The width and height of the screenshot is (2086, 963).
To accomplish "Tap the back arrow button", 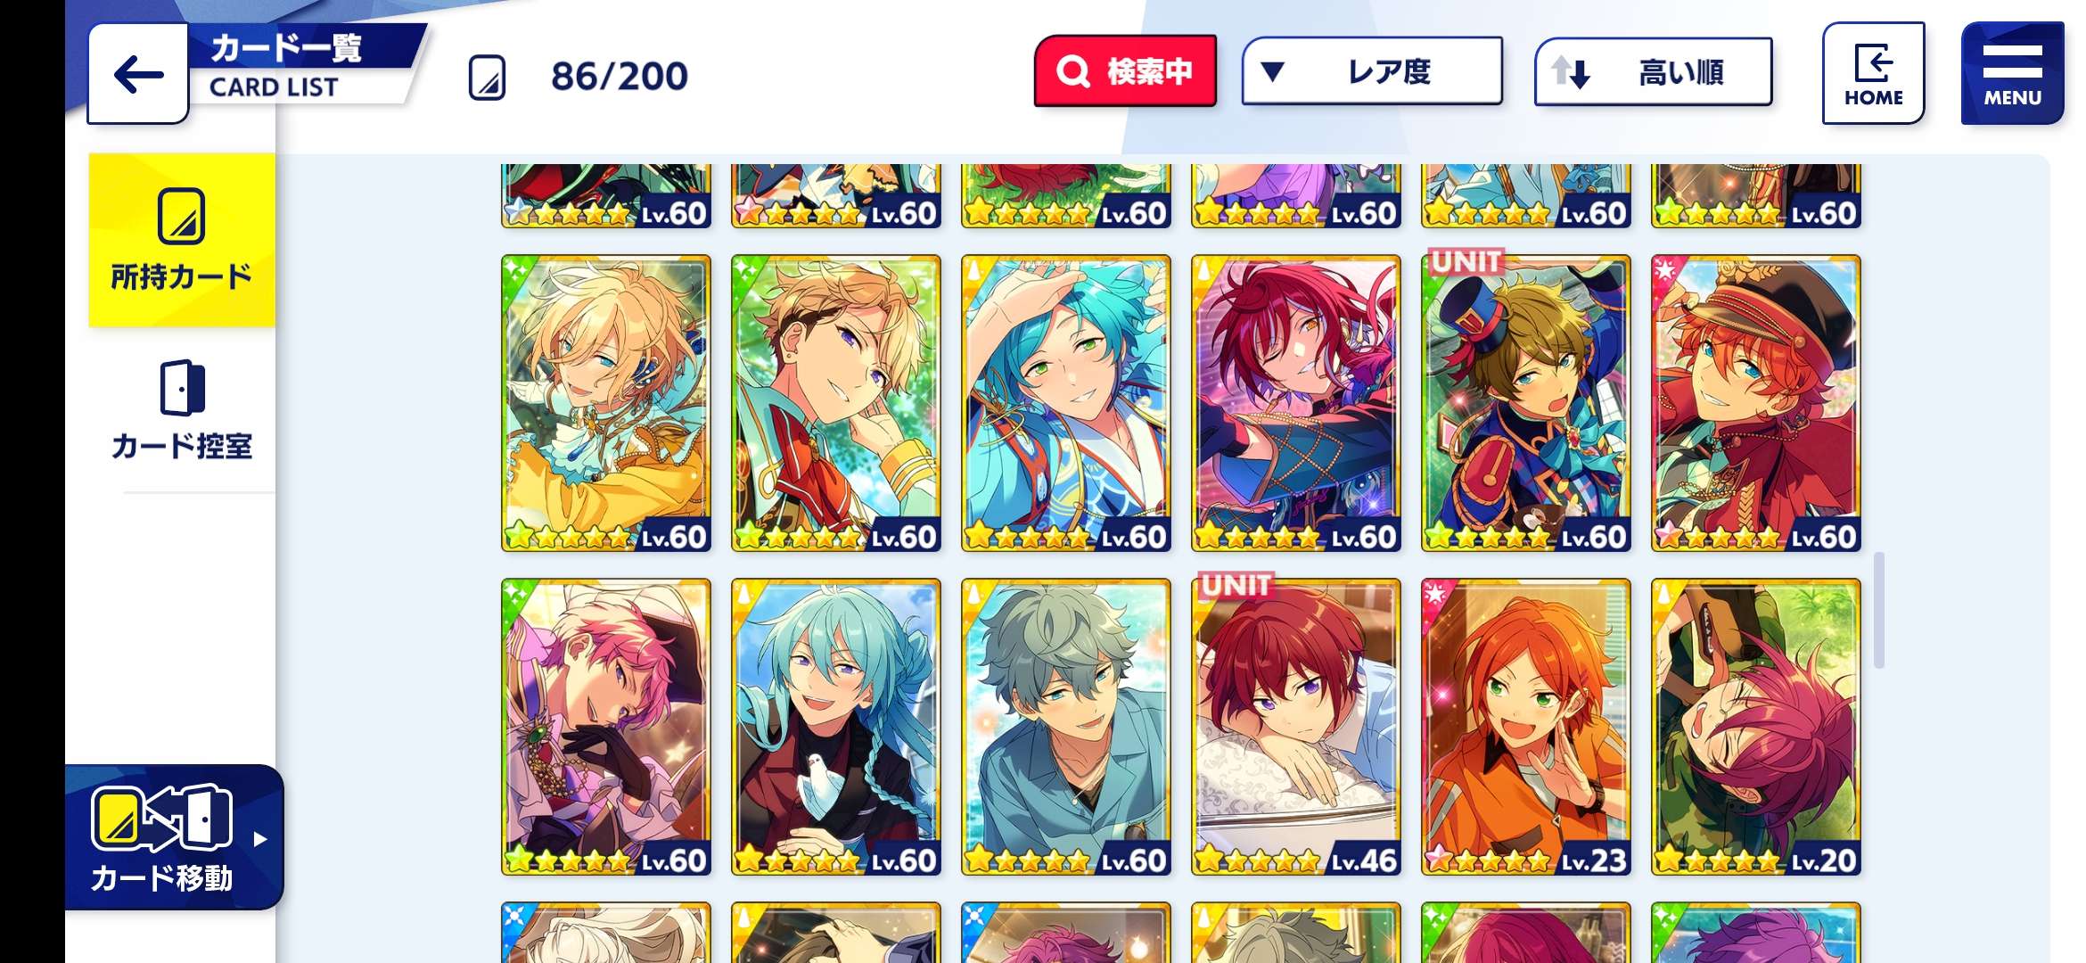I will coord(138,74).
